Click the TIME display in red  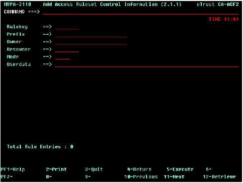(x=224, y=19)
